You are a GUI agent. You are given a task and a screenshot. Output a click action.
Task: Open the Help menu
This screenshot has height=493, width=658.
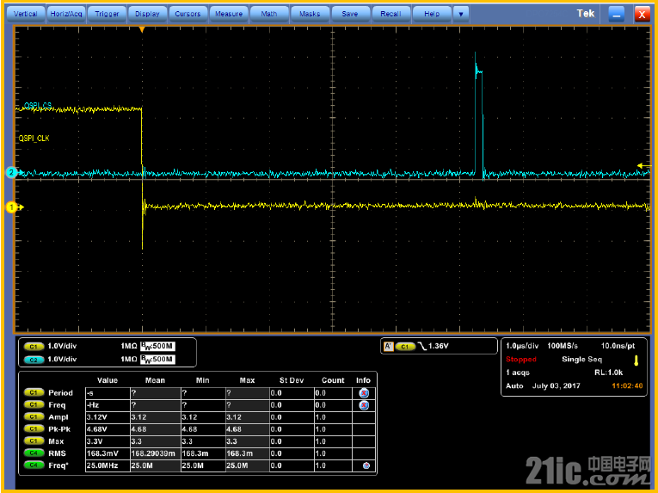pyautogui.click(x=432, y=14)
